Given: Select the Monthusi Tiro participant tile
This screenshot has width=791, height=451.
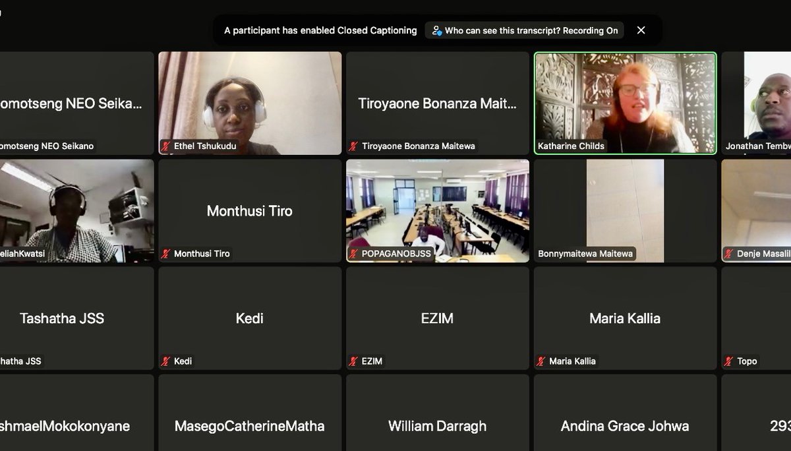Looking at the screenshot, I should click(x=250, y=211).
